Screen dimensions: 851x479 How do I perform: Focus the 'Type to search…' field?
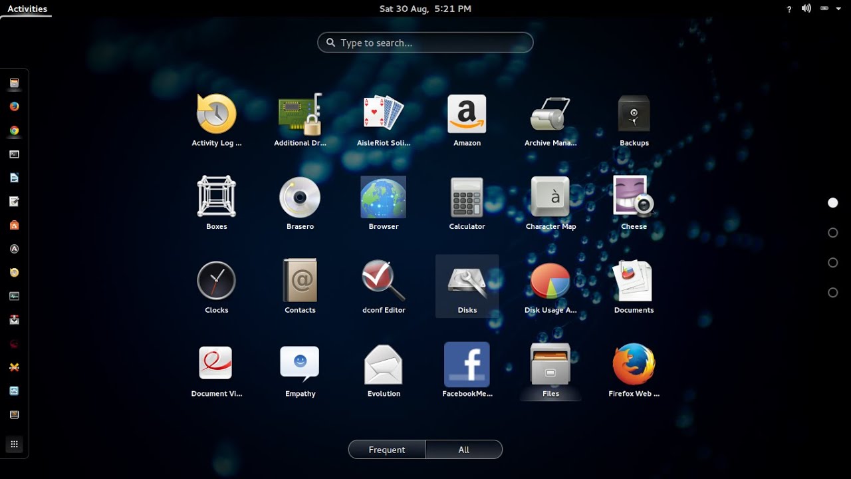point(425,43)
